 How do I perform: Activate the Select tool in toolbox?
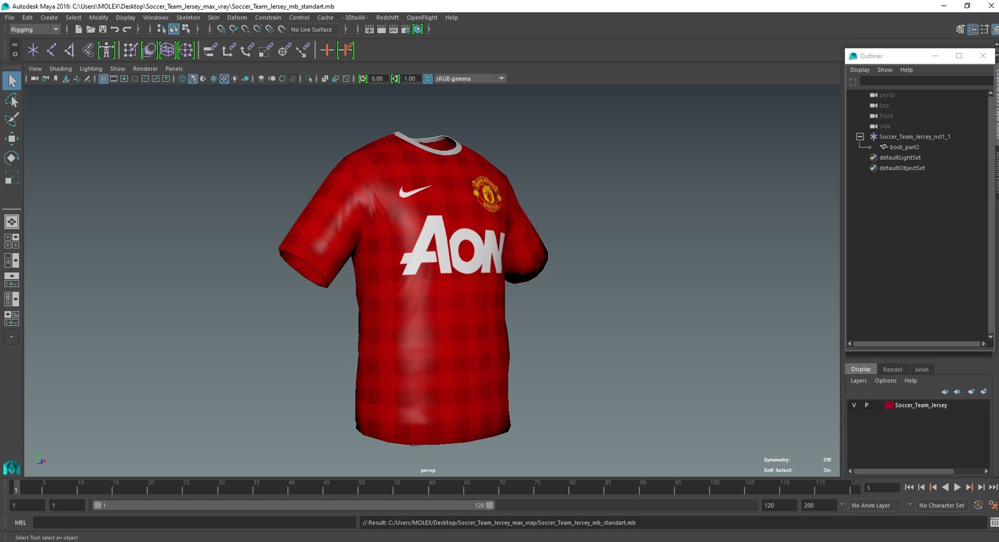[x=11, y=81]
